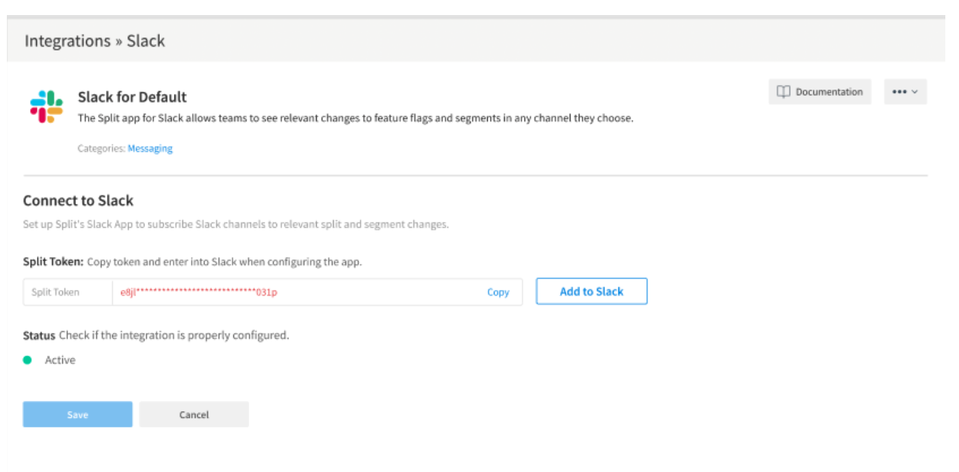Click the book icon beside Documentation
Viewport: 959px width, 472px height.
click(784, 92)
